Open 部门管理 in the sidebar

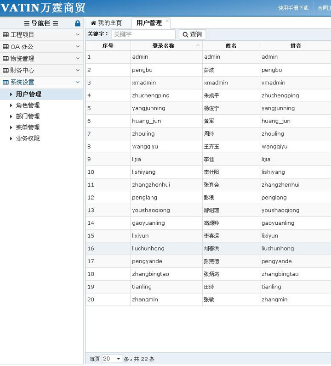(x=28, y=116)
